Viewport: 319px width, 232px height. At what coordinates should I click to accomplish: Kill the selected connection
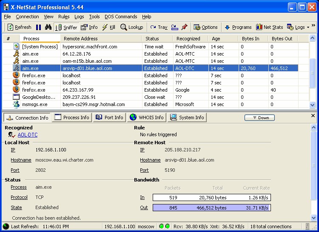(x=108, y=27)
